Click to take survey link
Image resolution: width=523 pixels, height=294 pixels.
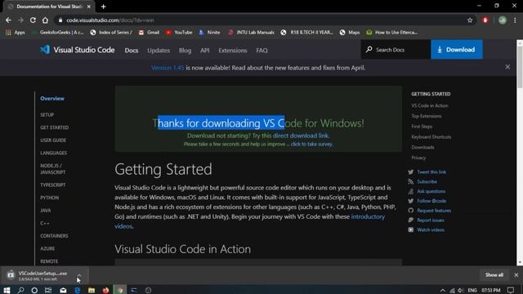311,144
